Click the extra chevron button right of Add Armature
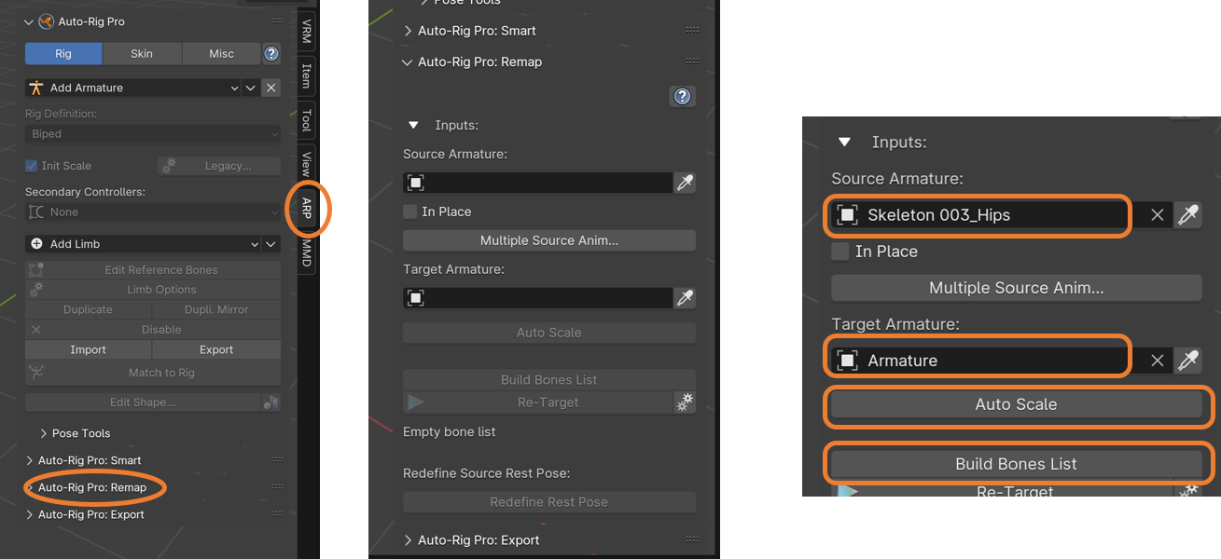This screenshot has width=1221, height=559. pyautogui.click(x=251, y=88)
